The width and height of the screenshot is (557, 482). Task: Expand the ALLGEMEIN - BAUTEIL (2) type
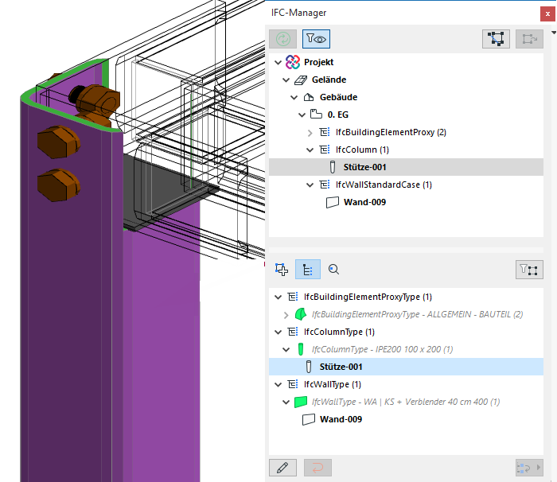(x=286, y=315)
